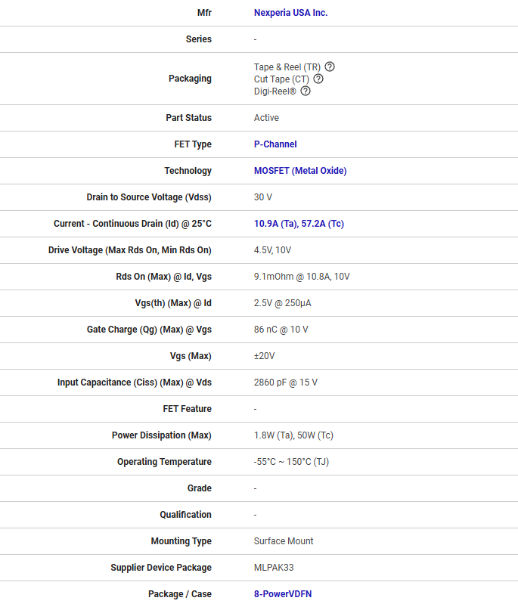Click the MLPAK33 supplier device package value
This screenshot has width=518, height=607.
pyautogui.click(x=275, y=568)
